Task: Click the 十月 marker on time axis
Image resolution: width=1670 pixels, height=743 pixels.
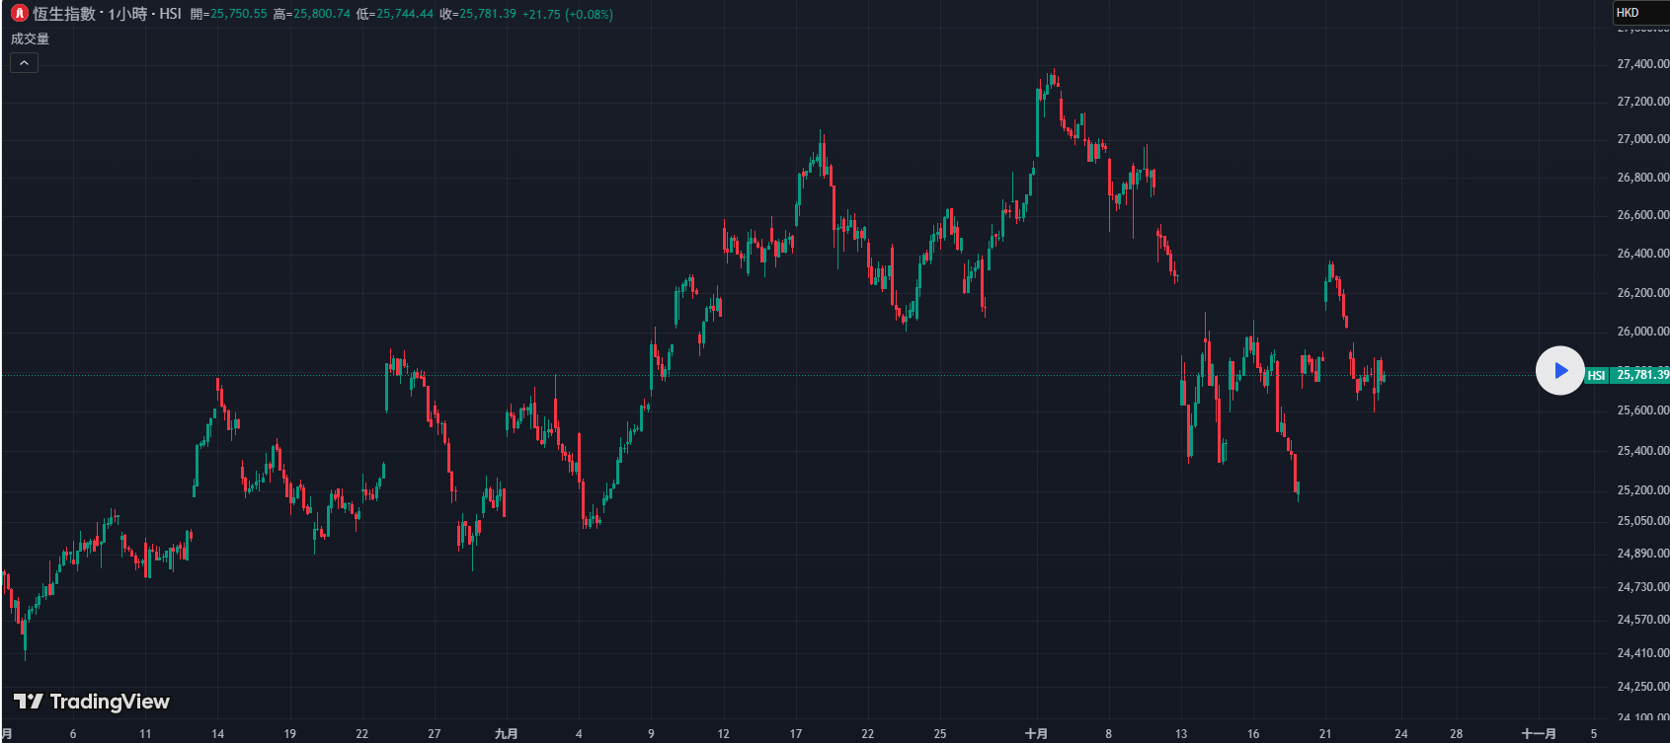Action: coord(1036,733)
